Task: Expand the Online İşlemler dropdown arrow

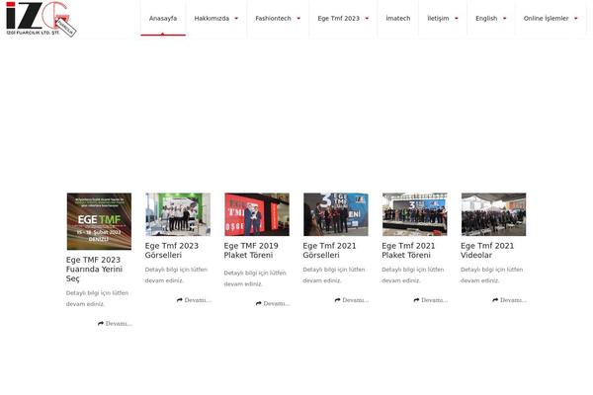Action: click(576, 19)
